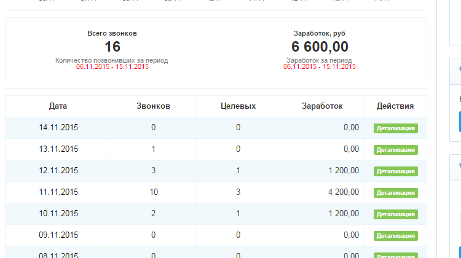The image size is (461, 258).
Task: View Детализация for 11.11.2015
Action: tap(396, 193)
